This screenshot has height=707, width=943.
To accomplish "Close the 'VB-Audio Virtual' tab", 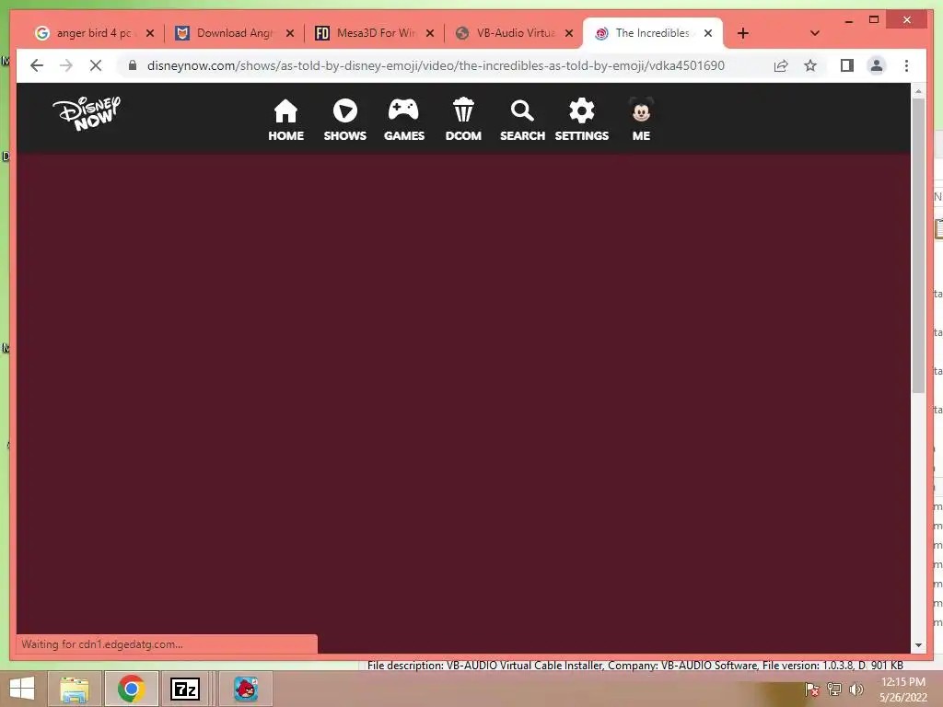I will pyautogui.click(x=569, y=33).
